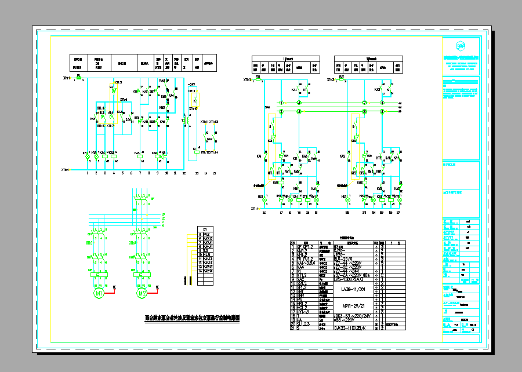Image resolution: width=522 pixels, height=372 pixels.
Task: Click the AD11-25/21 cell in parts table
Action: tap(353, 305)
